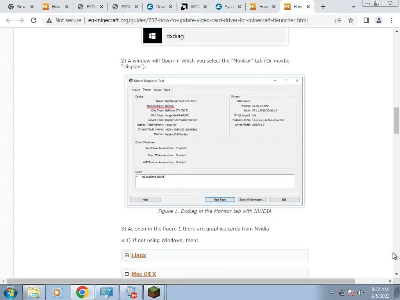The height and width of the screenshot is (300, 400).
Task: Open the Windows Start menu
Action: pyautogui.click(x=10, y=292)
